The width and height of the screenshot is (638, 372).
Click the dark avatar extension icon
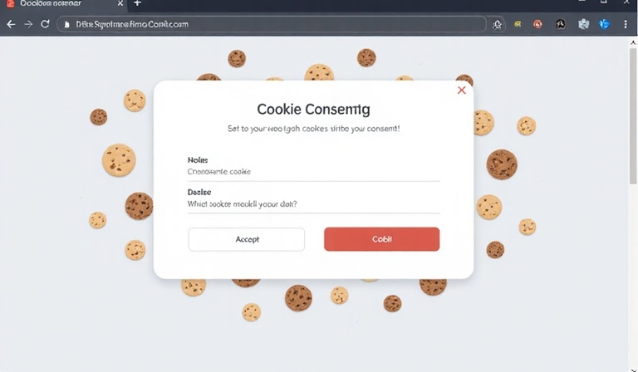(x=561, y=24)
